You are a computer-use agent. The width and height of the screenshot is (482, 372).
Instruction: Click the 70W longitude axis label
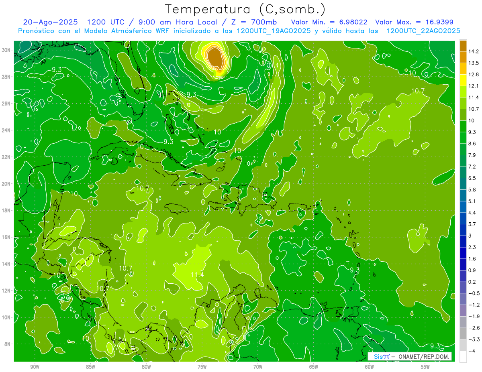pyautogui.click(x=258, y=367)
